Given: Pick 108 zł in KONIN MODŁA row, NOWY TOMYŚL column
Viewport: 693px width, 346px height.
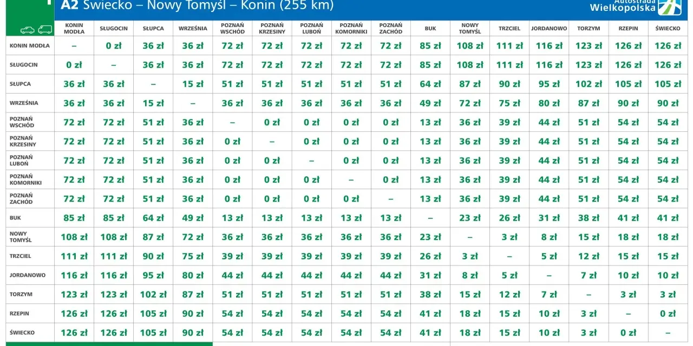Looking at the screenshot, I should click(470, 46).
